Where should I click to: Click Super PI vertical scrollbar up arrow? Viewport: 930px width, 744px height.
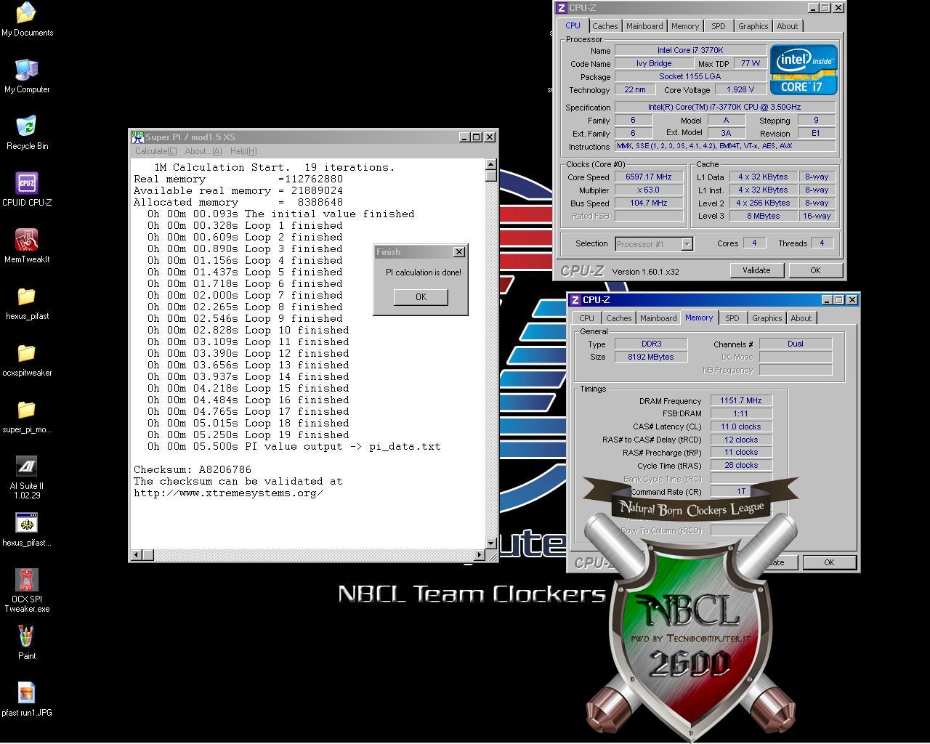[491, 165]
